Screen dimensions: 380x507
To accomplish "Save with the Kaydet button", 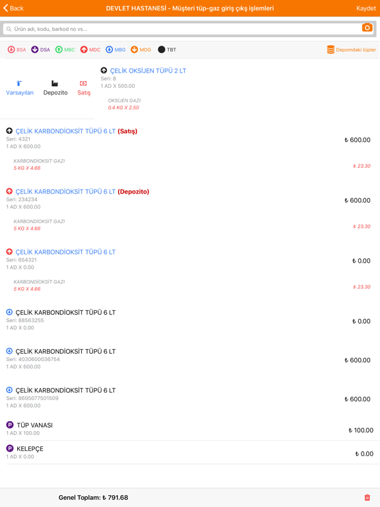I will click(x=365, y=9).
